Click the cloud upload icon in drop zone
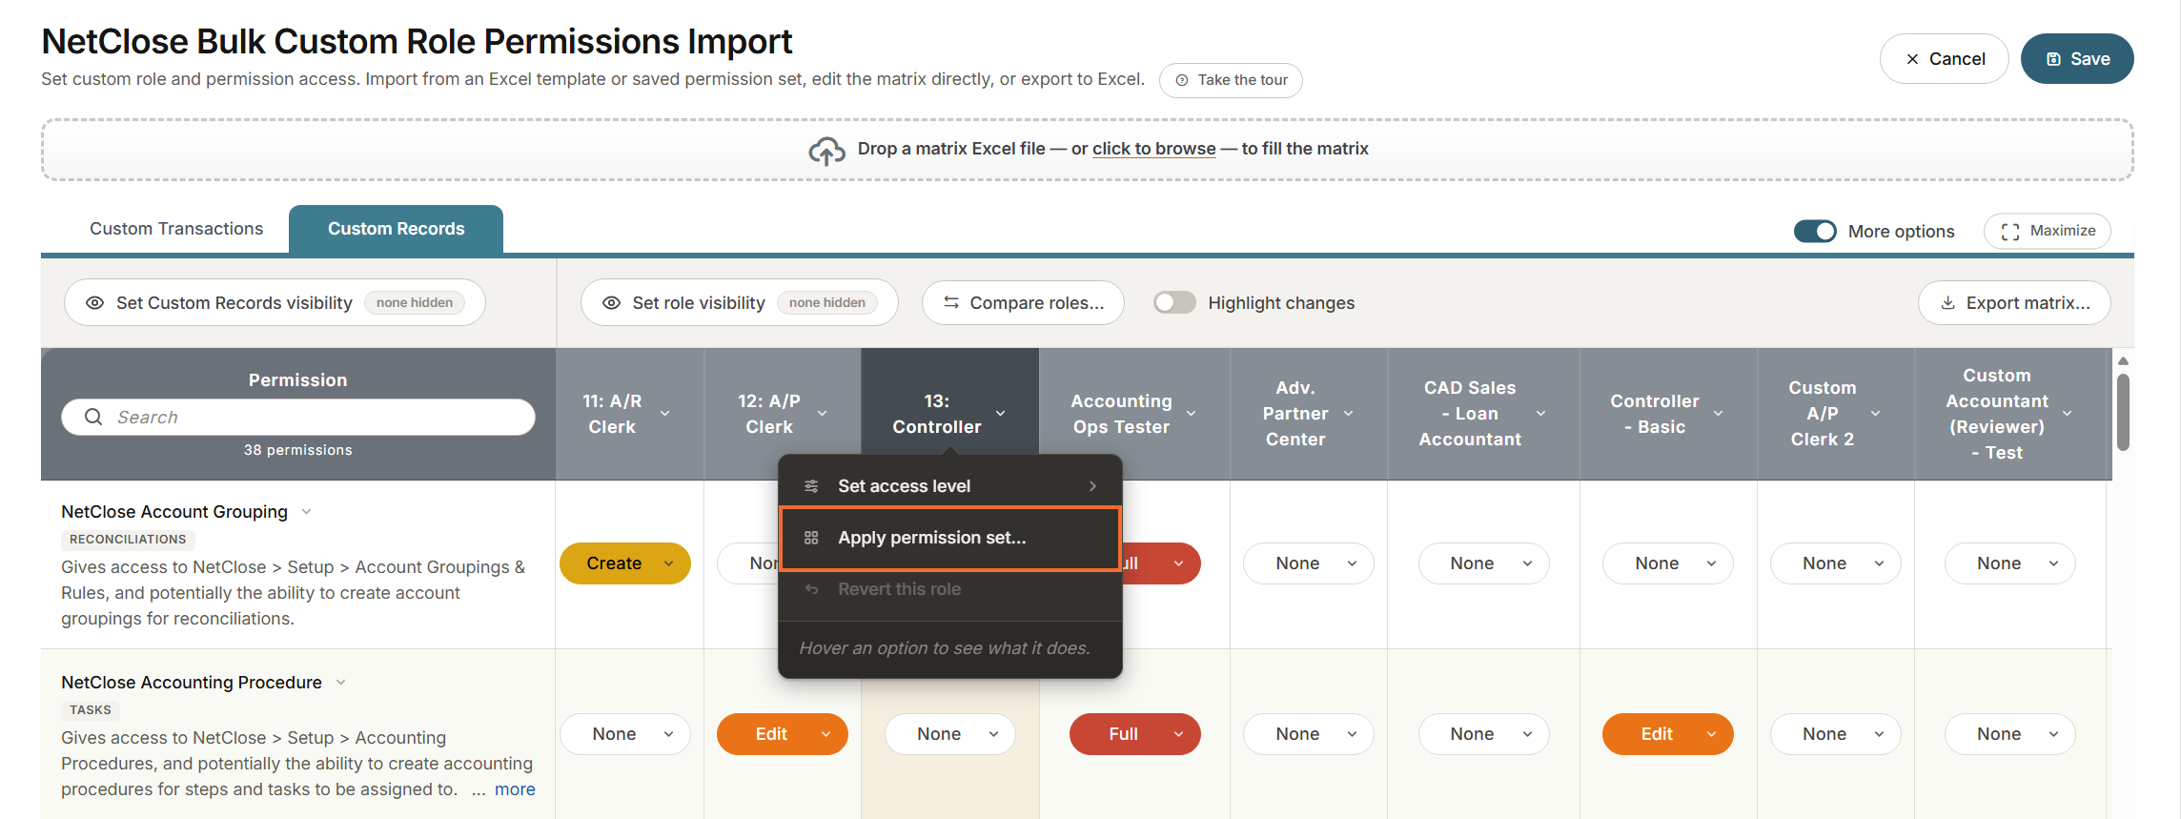The image size is (2181, 819). point(826,150)
